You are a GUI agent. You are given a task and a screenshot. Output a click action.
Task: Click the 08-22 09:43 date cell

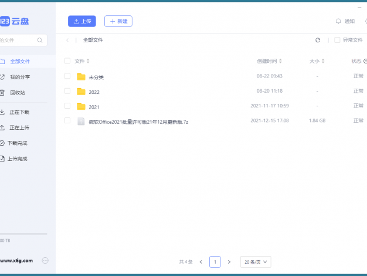(x=270, y=76)
